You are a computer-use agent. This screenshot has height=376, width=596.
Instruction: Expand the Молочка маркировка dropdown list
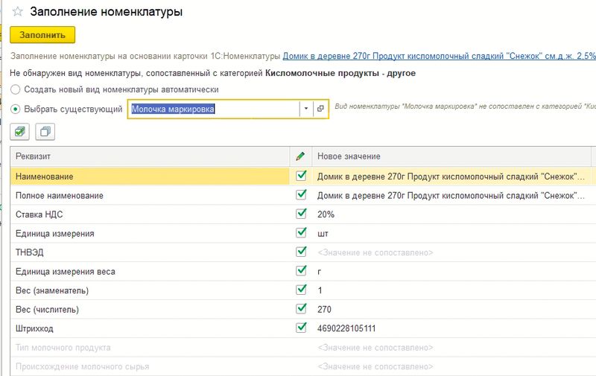coord(306,109)
